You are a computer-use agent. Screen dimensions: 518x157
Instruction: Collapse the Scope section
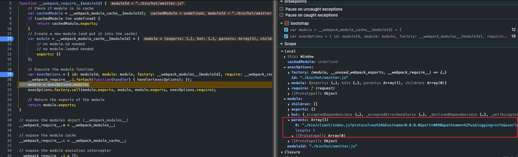[281, 44]
